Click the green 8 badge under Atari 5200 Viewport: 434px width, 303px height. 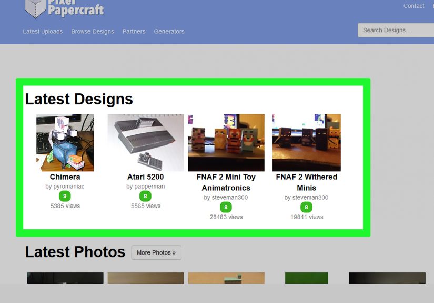pos(145,196)
